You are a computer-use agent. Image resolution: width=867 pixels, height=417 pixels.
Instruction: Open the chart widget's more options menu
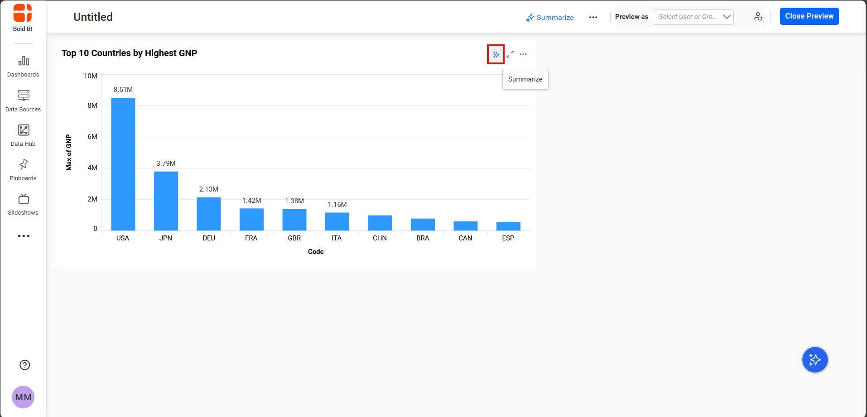click(x=523, y=54)
